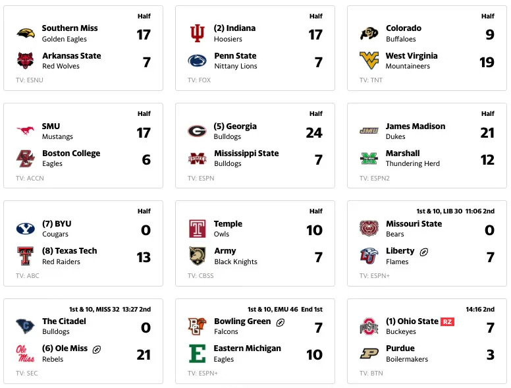Viewport: 511px width, 388px height.
Task: Click the Indiana Hoosiers logo
Action: tap(197, 34)
